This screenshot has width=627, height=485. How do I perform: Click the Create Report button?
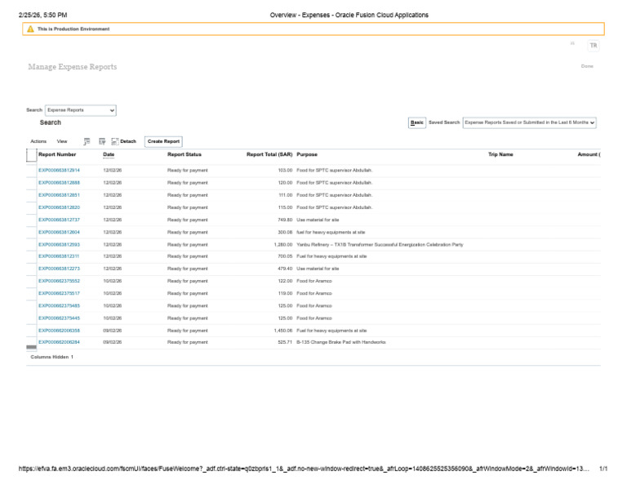pyautogui.click(x=163, y=141)
